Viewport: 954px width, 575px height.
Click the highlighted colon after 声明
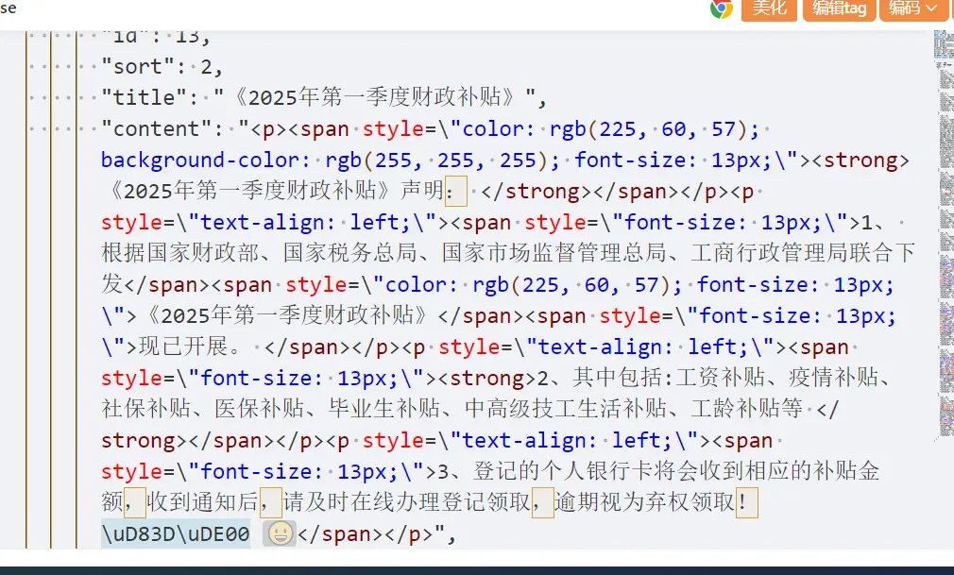(x=455, y=192)
